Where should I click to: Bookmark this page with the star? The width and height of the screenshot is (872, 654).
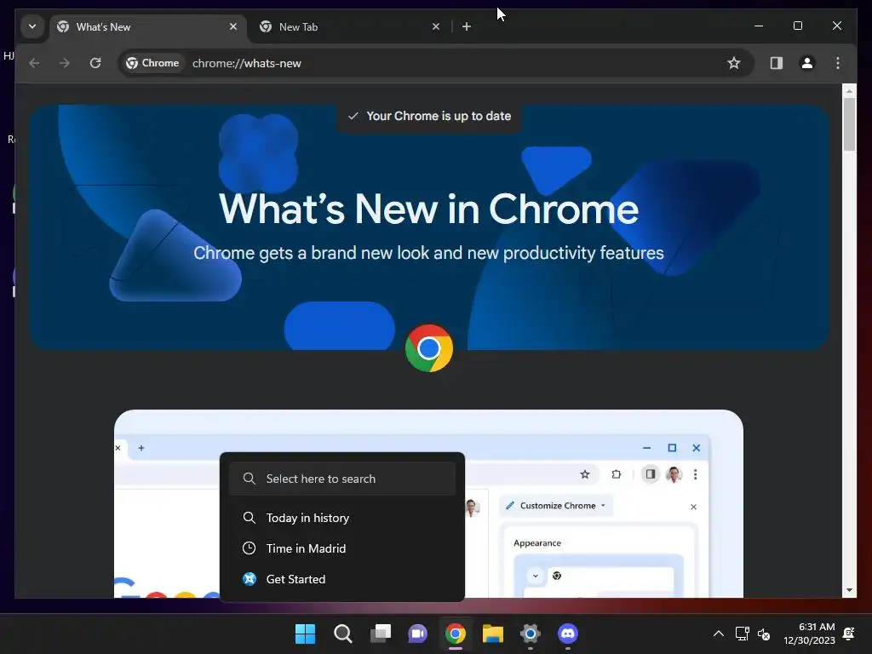(x=734, y=63)
